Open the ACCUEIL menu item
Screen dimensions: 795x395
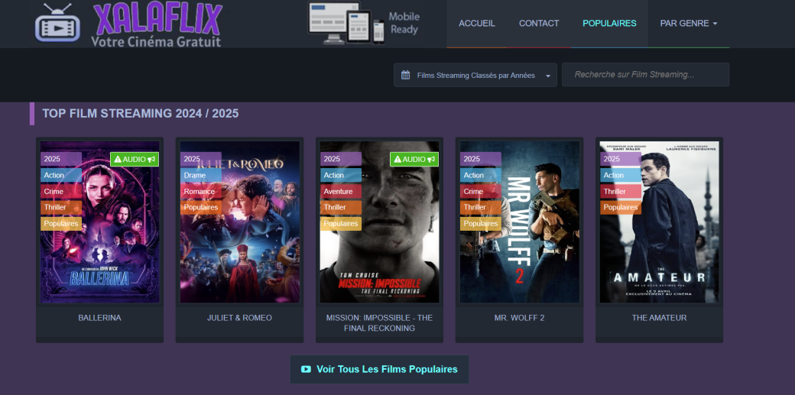[476, 24]
